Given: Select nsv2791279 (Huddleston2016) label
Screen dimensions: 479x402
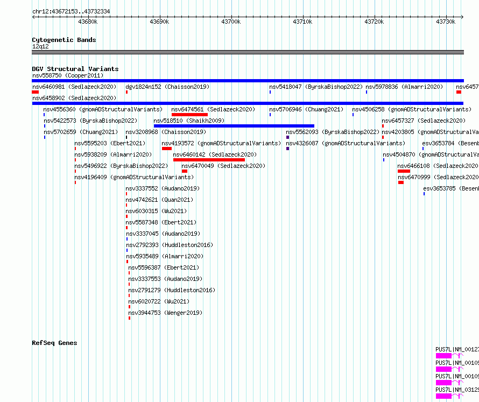Looking at the screenshot, I should (172, 290).
